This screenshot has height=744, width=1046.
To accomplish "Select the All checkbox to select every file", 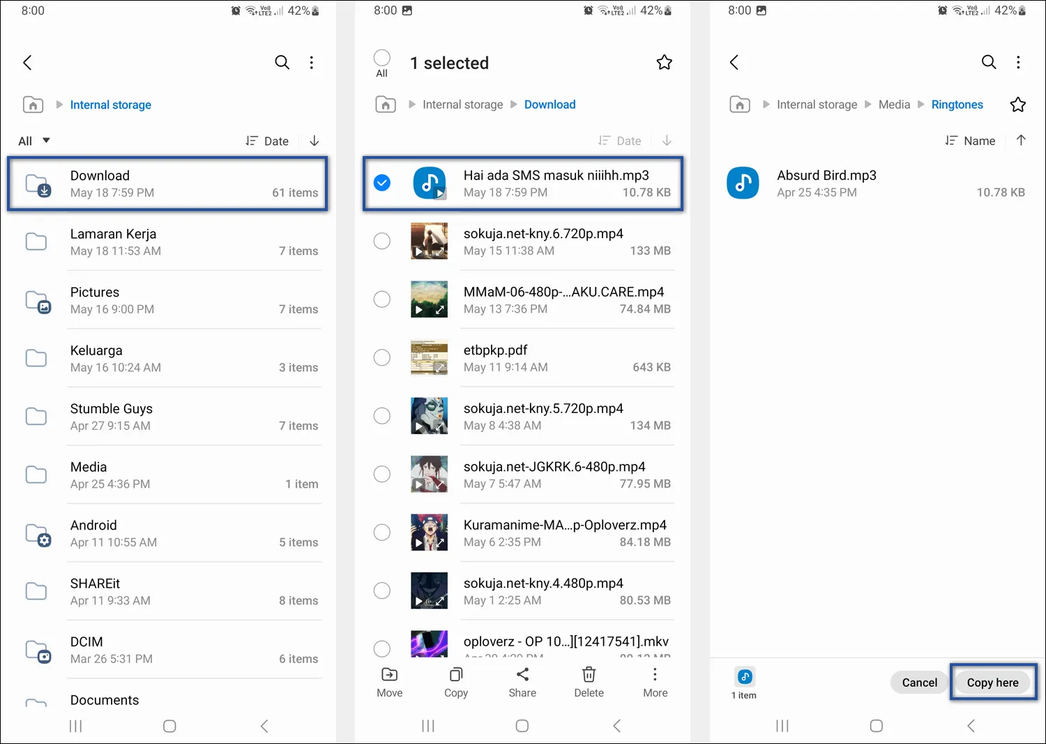I will pyautogui.click(x=382, y=59).
